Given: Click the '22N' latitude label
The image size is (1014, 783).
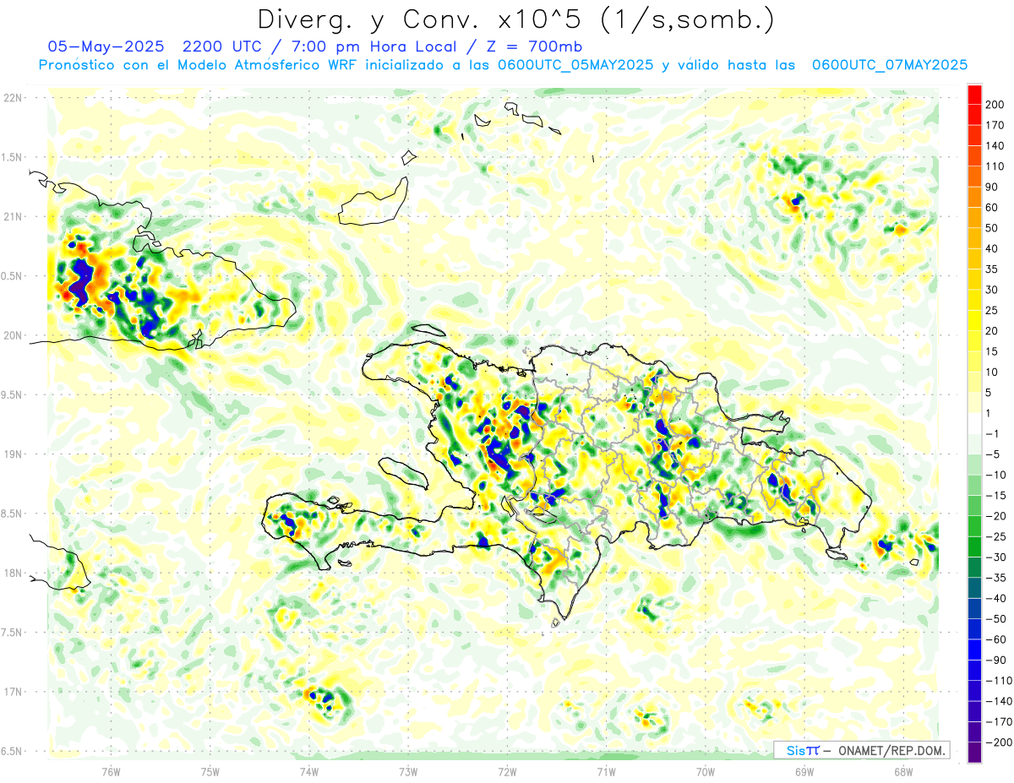Looking at the screenshot, I should coord(12,98).
